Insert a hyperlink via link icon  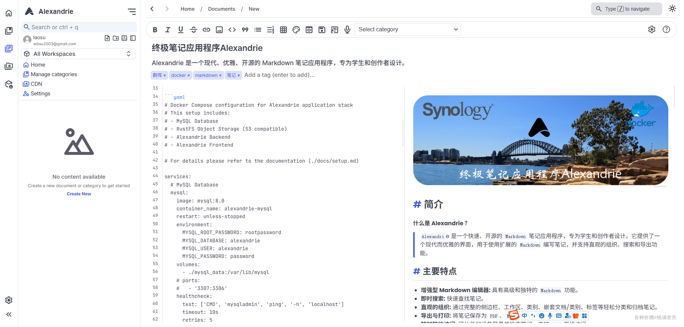point(206,30)
